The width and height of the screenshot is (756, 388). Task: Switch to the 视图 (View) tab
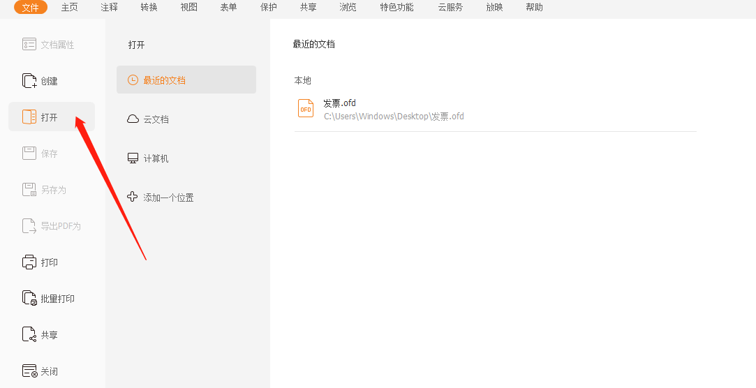tap(189, 8)
